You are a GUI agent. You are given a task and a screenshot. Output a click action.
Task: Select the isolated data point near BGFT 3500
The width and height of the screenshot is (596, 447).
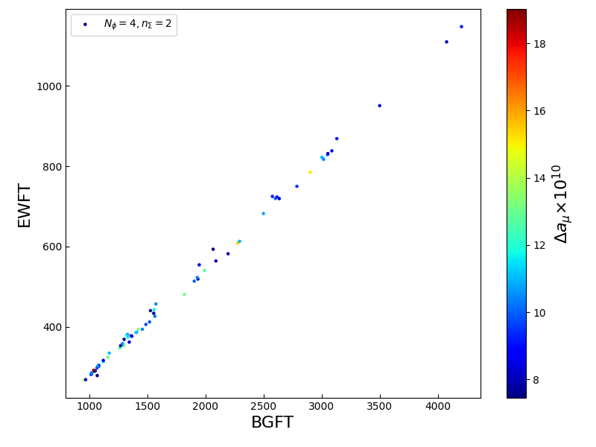tap(379, 106)
